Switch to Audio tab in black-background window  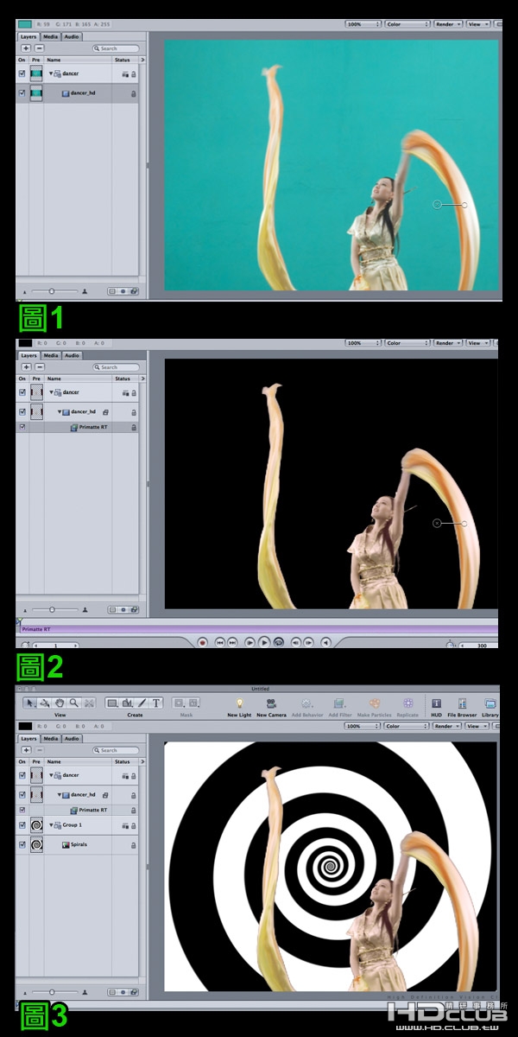[x=72, y=355]
